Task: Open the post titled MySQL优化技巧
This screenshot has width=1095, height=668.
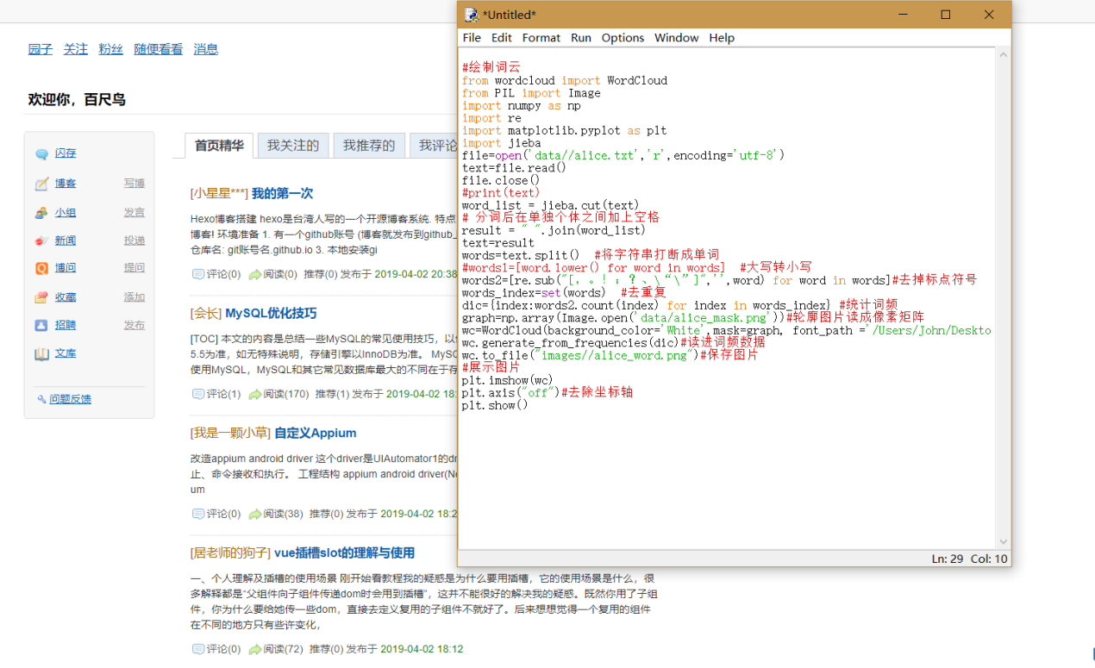Action: click(271, 313)
